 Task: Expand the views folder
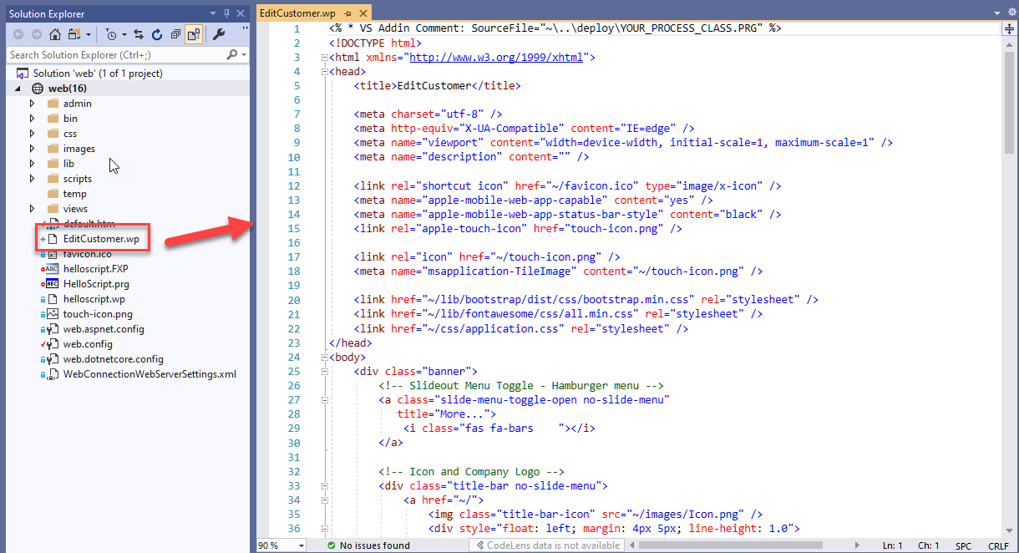tap(33, 209)
